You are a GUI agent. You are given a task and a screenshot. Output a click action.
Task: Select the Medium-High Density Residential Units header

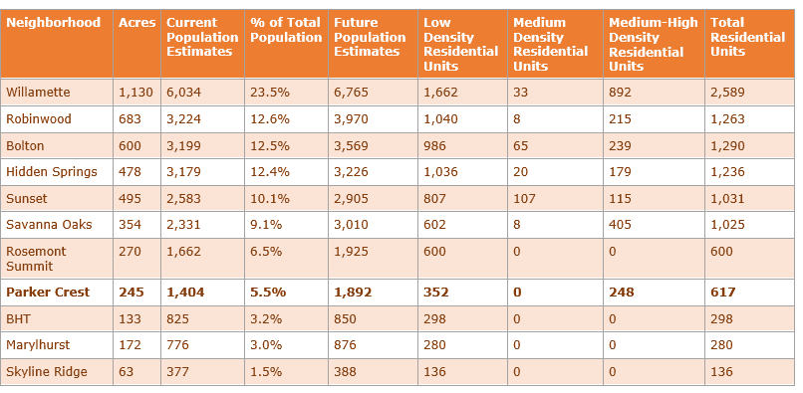click(654, 44)
